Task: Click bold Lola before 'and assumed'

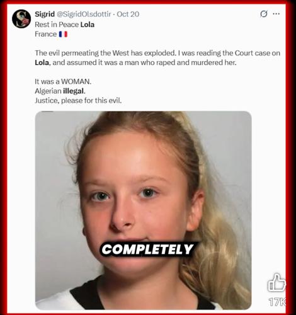Action: pyautogui.click(x=42, y=62)
